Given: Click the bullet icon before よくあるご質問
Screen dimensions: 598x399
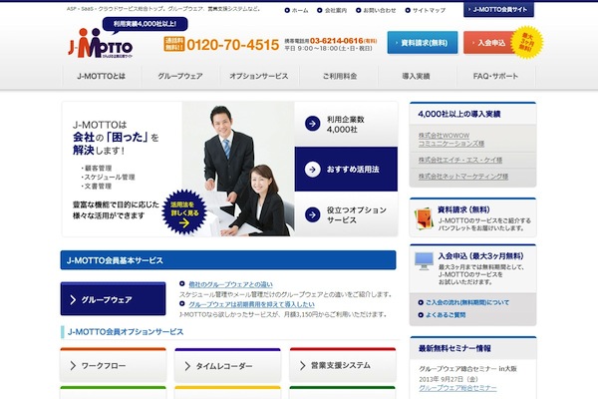Looking at the screenshot, I should pyautogui.click(x=421, y=315).
